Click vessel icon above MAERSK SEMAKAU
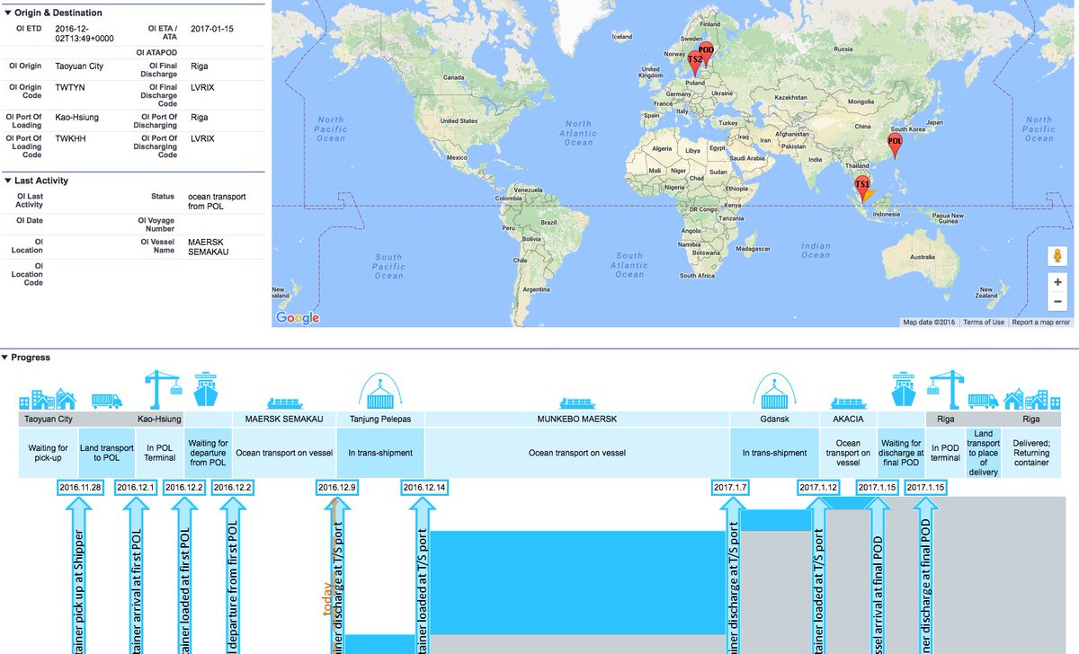Image resolution: width=1079 pixels, height=654 pixels. tap(283, 403)
